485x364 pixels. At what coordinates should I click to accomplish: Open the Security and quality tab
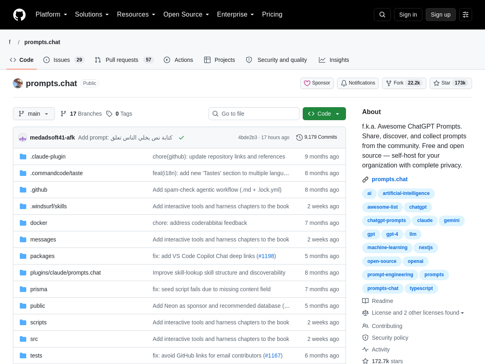276,60
